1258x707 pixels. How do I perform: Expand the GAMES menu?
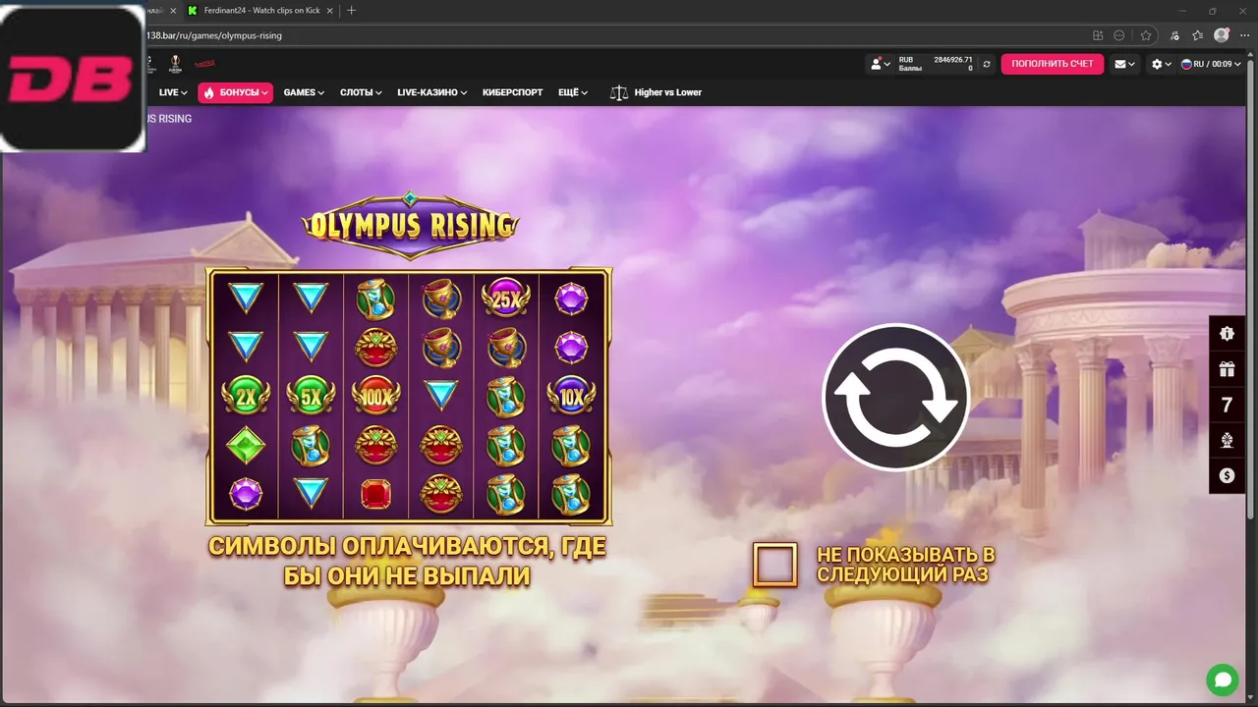click(x=304, y=92)
